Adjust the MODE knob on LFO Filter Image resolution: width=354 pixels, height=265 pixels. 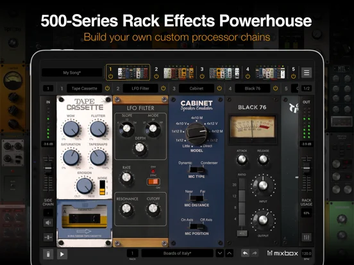click(x=153, y=129)
